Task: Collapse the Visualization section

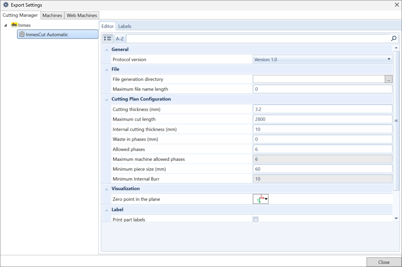Action: pyautogui.click(x=107, y=189)
